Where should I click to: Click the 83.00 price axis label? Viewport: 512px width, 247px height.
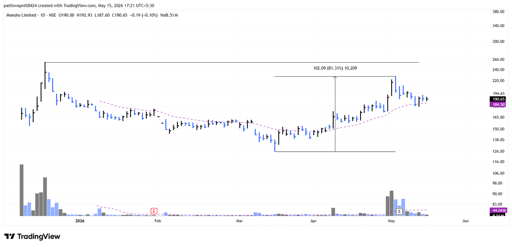(x=498, y=205)
